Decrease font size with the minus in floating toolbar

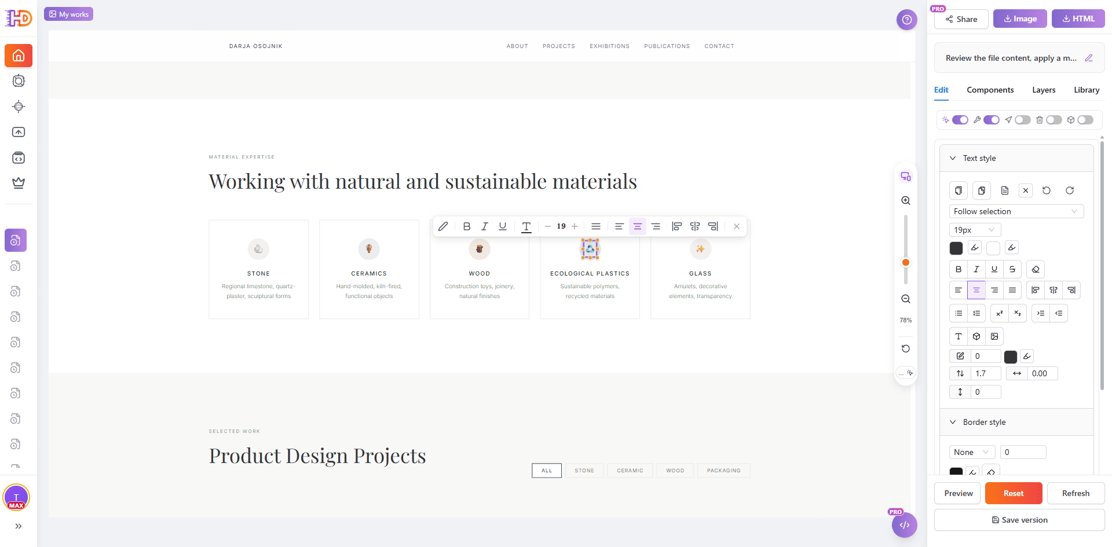point(548,226)
